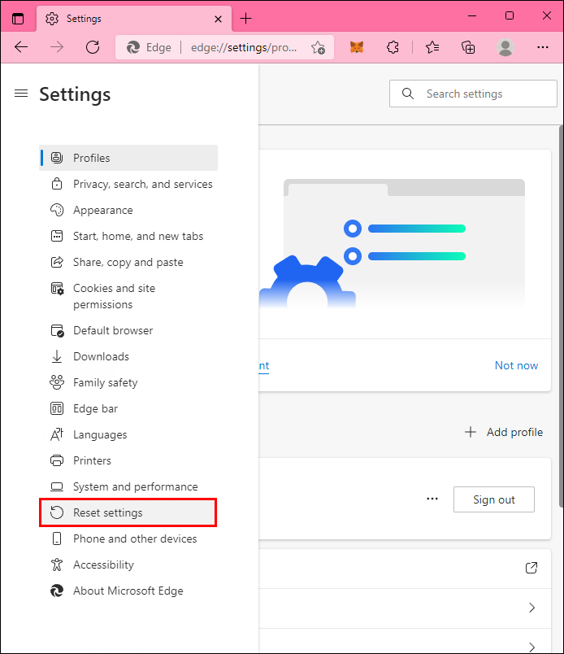Click the MetaMask fox extension icon
The height and width of the screenshot is (654, 564).
357,47
